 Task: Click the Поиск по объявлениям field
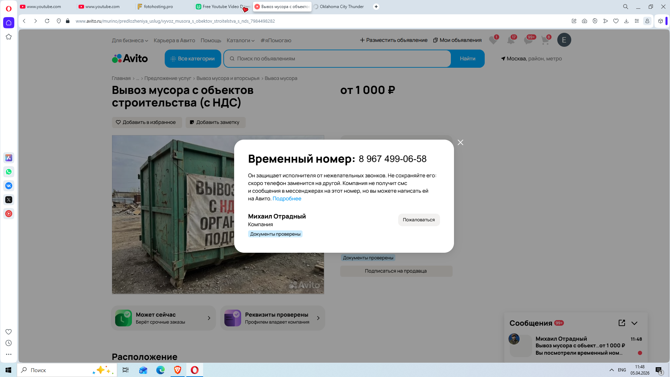[x=337, y=59]
